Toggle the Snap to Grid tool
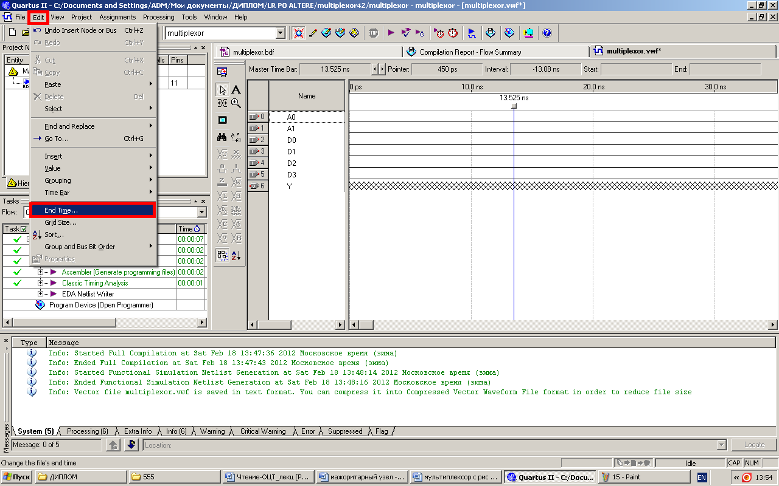The image size is (779, 486). point(223,255)
